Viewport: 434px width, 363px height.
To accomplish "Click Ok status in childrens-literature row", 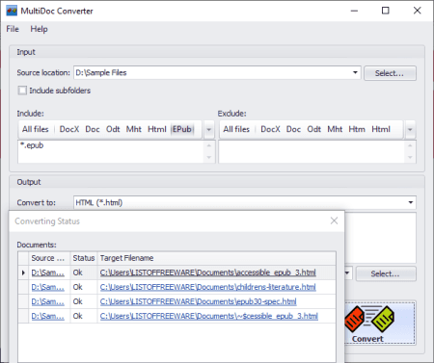I will (x=77, y=287).
